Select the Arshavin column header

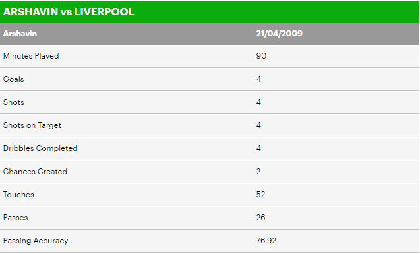pos(20,34)
